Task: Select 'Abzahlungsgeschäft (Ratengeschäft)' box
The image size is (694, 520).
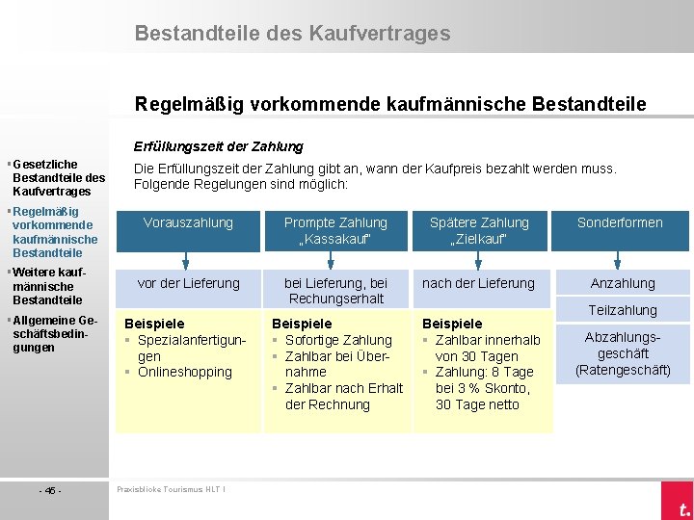Action: [623, 353]
